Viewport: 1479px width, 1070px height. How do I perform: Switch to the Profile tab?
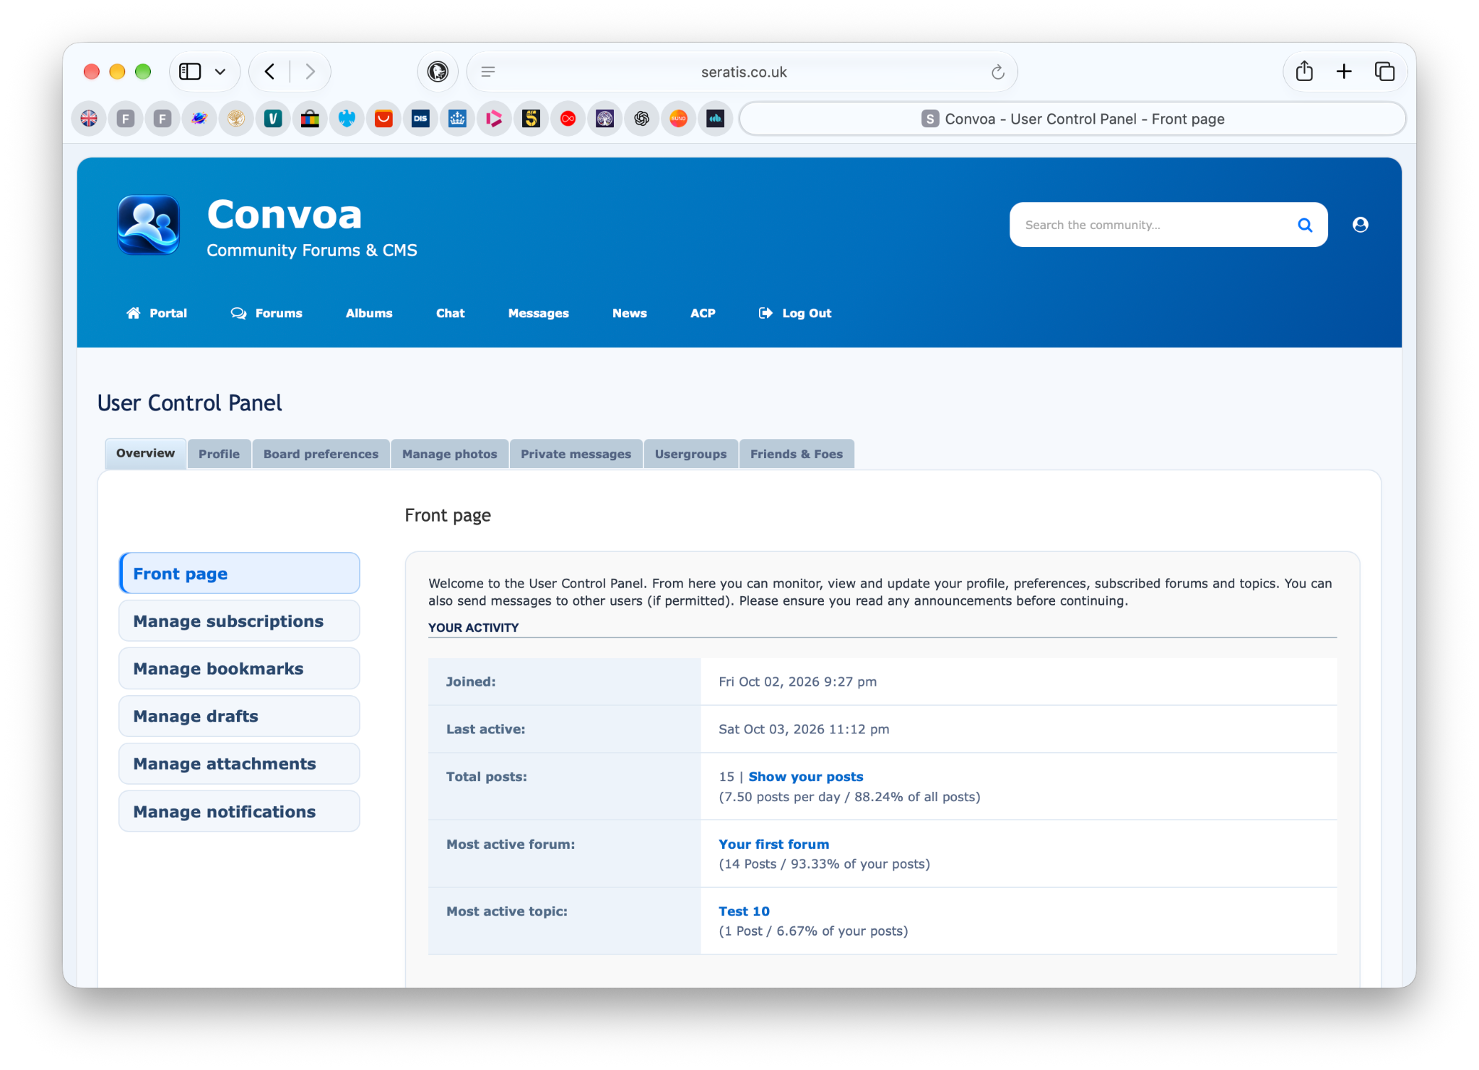pos(219,454)
